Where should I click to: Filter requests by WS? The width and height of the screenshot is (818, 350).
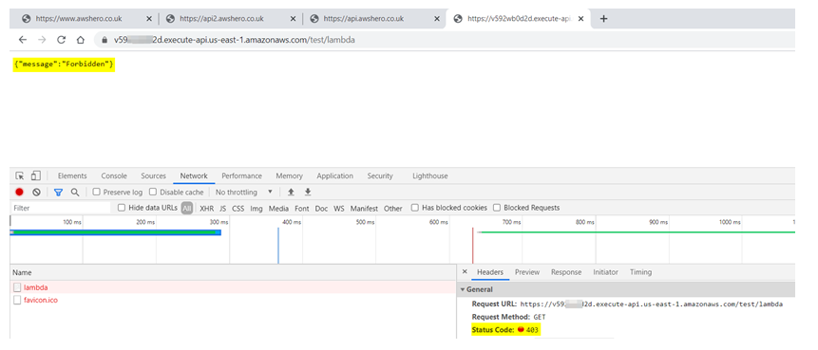tap(339, 209)
